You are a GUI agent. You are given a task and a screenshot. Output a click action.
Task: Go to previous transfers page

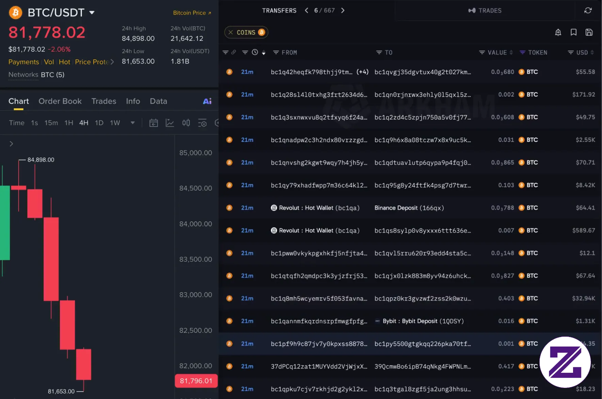click(306, 11)
